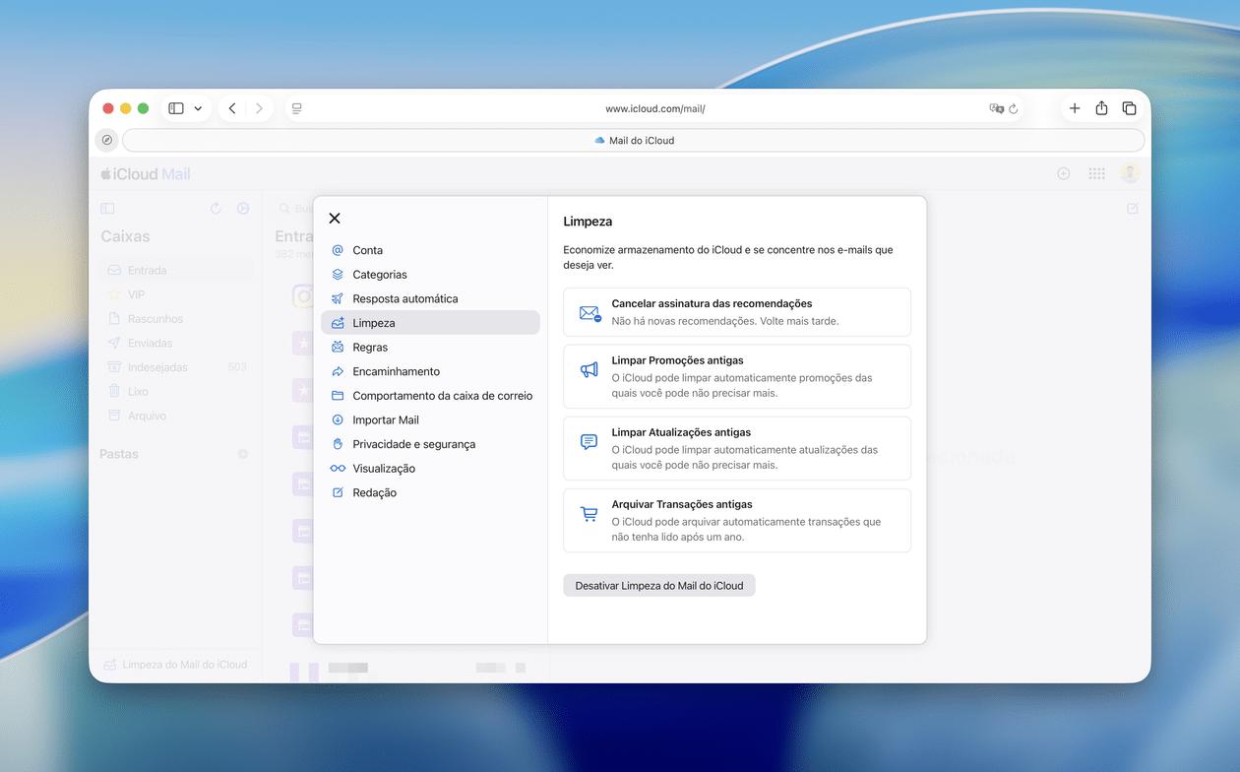Screen dimensions: 1240x772
Task: Click compose new message icon
Action: (1133, 209)
